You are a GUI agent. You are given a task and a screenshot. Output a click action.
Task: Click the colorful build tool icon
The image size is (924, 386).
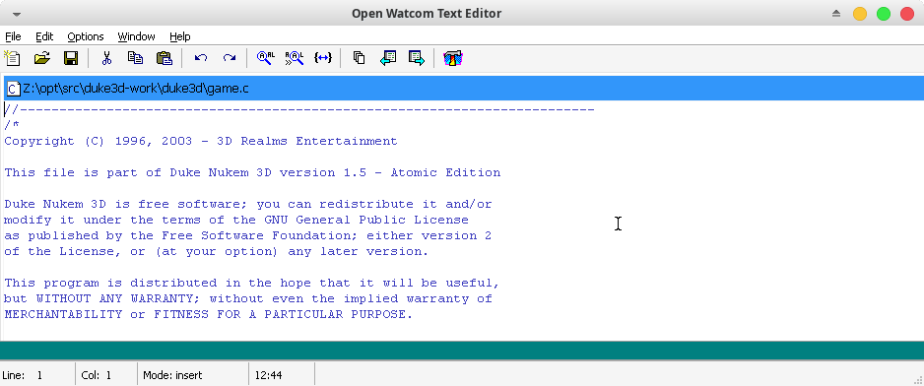[x=452, y=58]
